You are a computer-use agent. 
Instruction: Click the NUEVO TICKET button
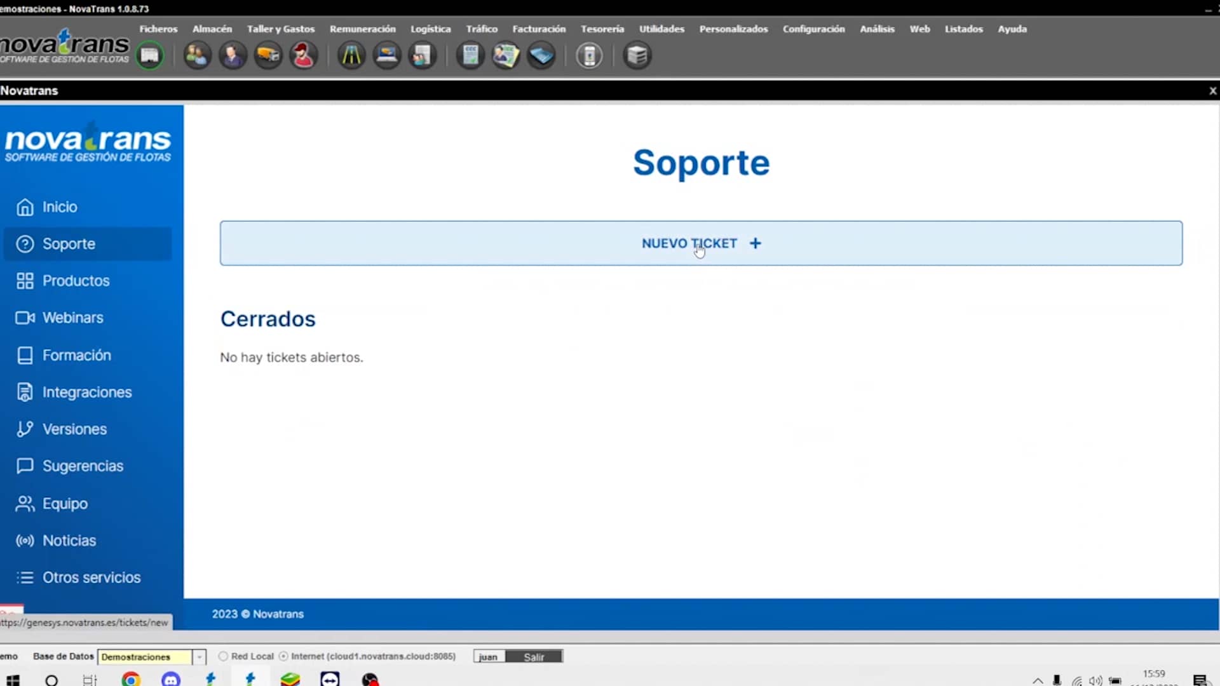(700, 243)
